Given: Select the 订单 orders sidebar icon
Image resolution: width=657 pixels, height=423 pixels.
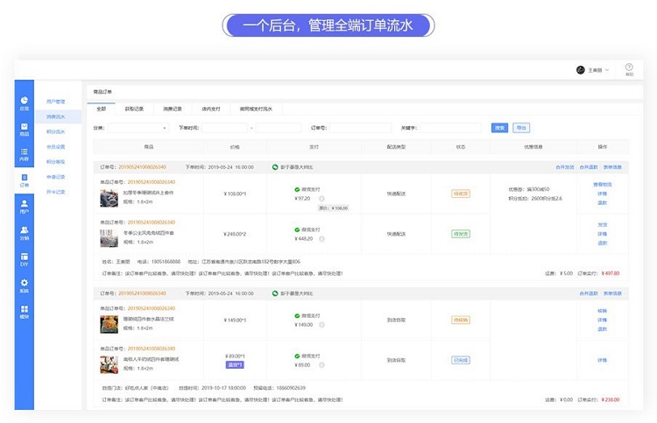Looking at the screenshot, I should 25,180.
